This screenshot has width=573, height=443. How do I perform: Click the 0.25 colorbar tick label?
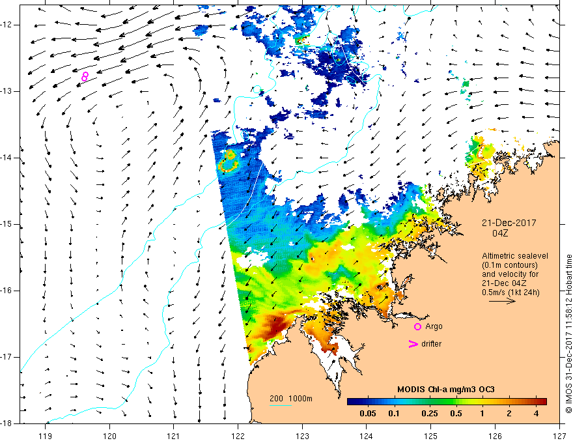(429, 414)
